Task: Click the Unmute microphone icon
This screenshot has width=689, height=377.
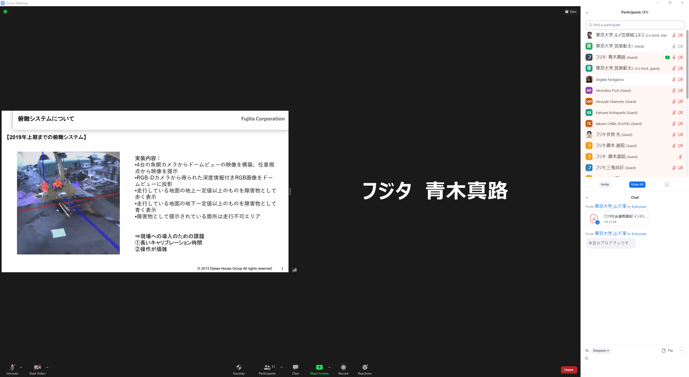Action: coord(12,367)
